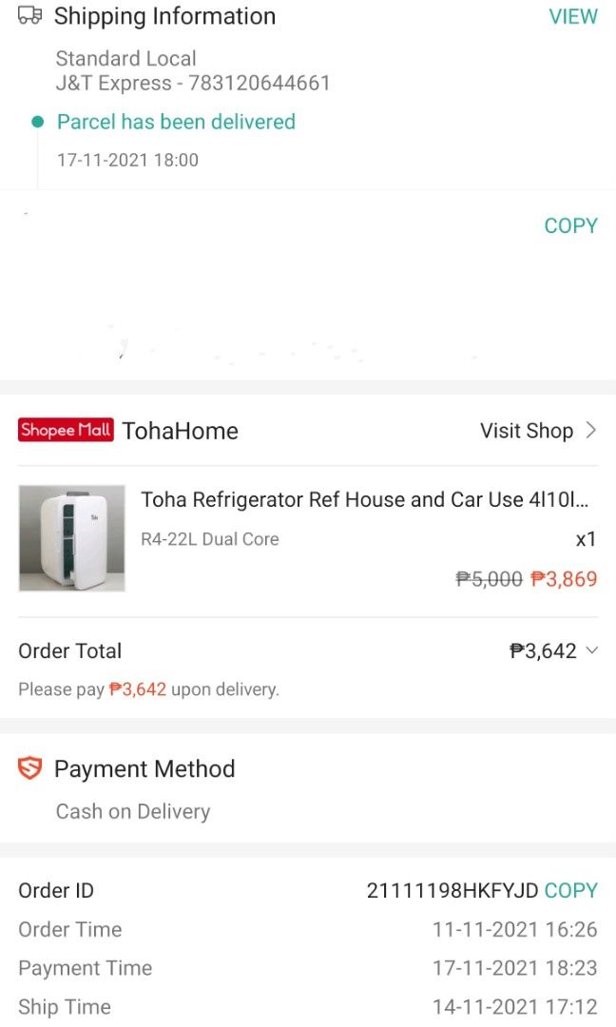Expand the Order Total breakdown chevron

(594, 652)
